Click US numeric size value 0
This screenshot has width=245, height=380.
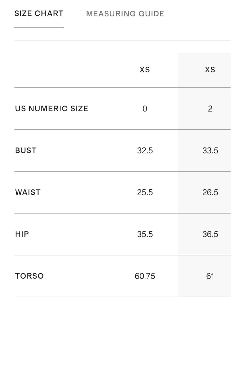(145, 109)
